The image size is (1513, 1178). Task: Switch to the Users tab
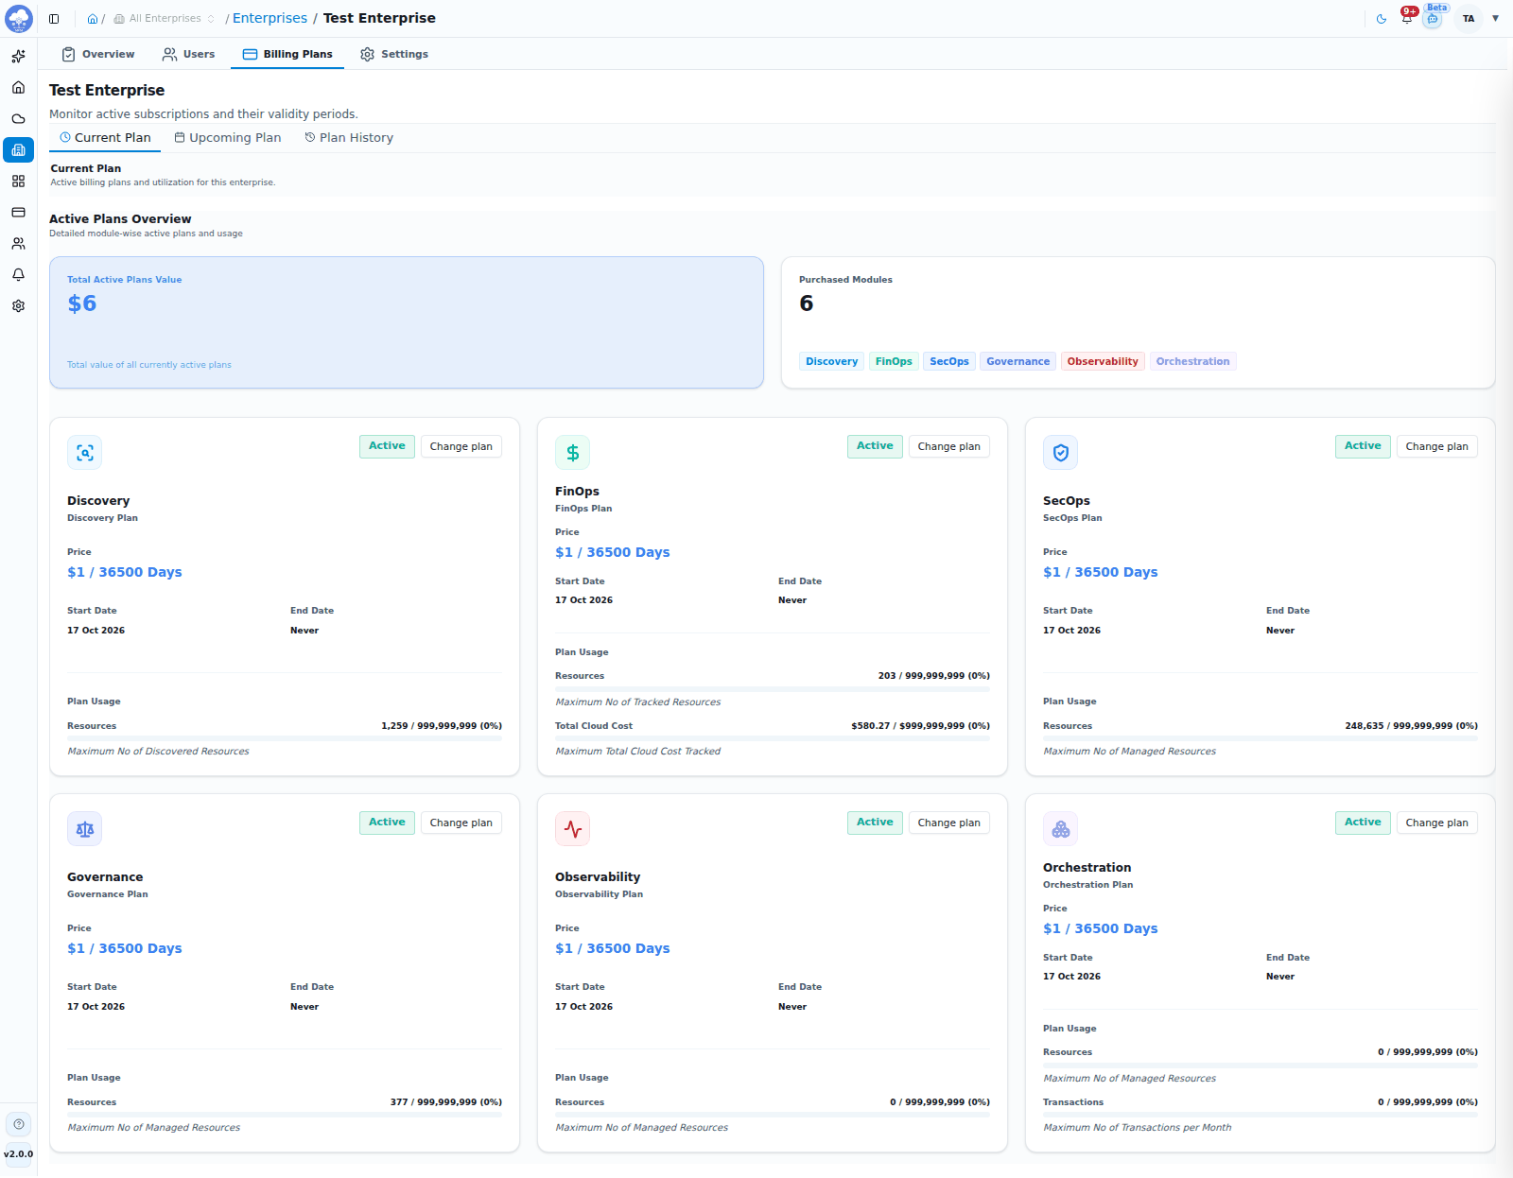pos(189,54)
